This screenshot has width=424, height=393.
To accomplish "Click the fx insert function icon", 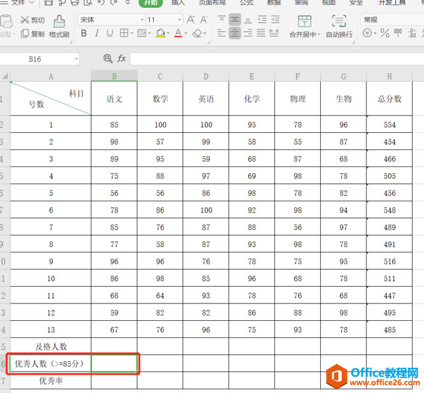I will click(x=121, y=58).
